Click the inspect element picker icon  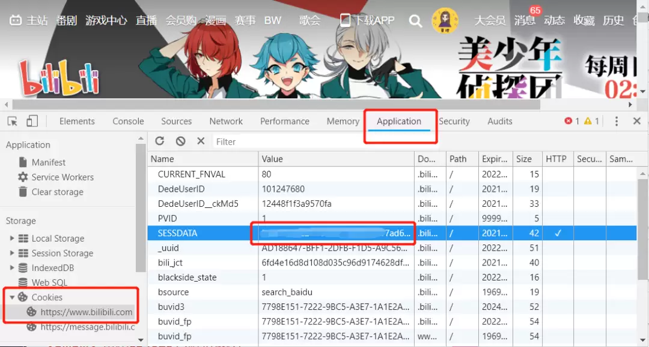[x=13, y=121]
